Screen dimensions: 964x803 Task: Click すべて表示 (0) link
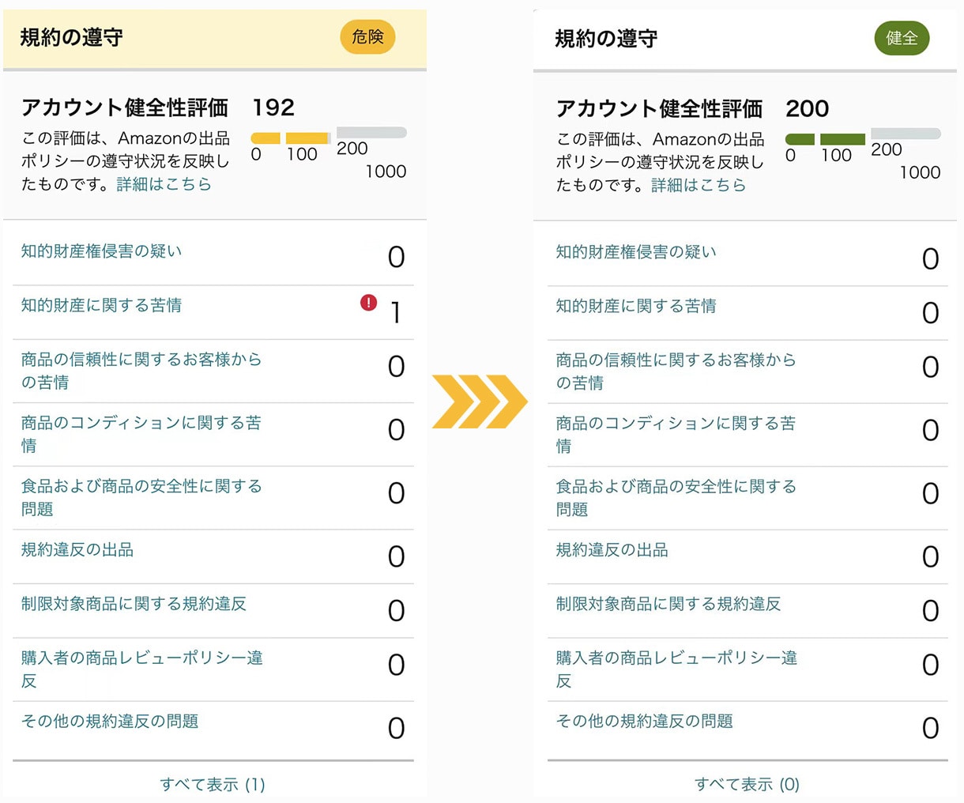point(747,784)
